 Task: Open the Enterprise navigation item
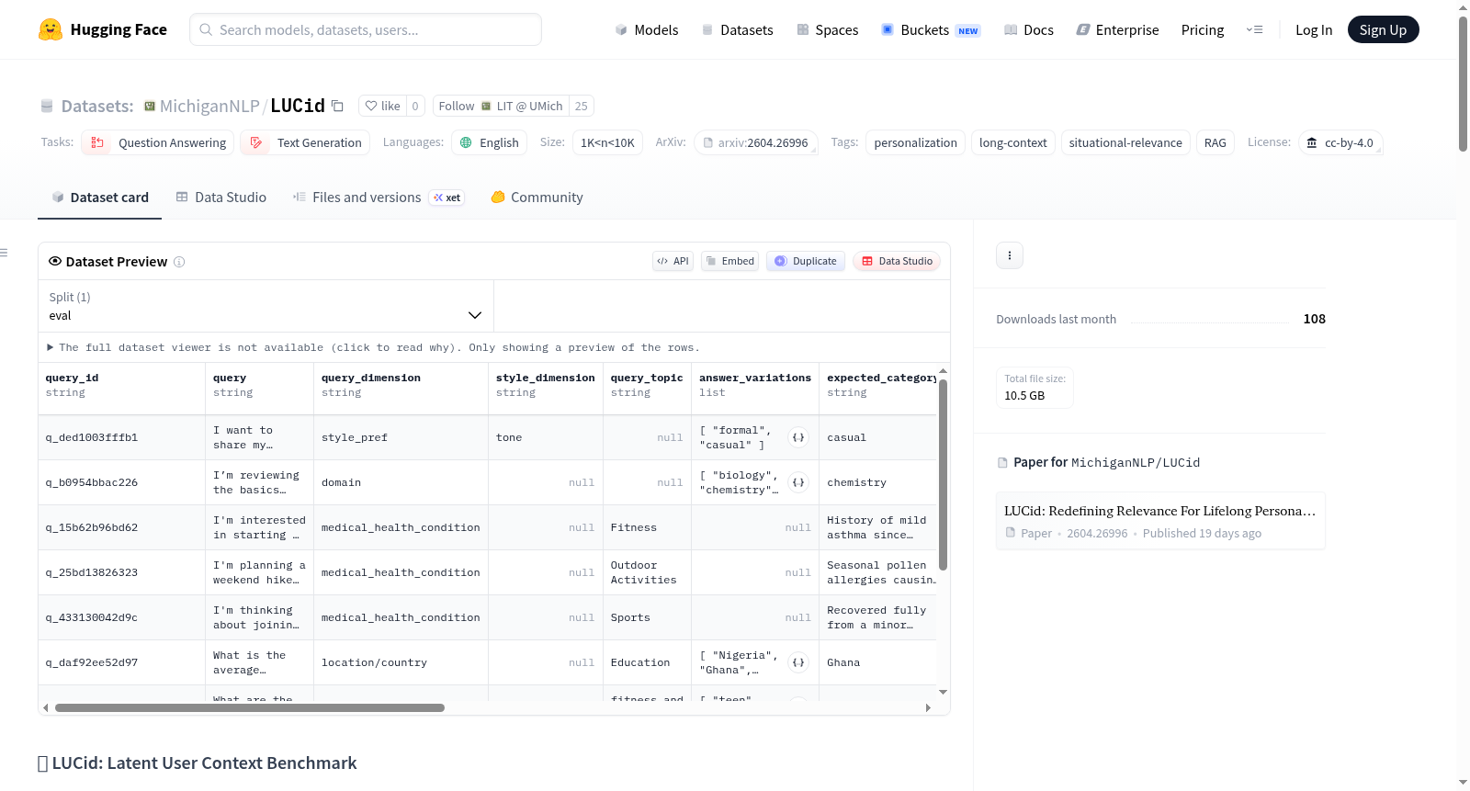pos(1117,29)
